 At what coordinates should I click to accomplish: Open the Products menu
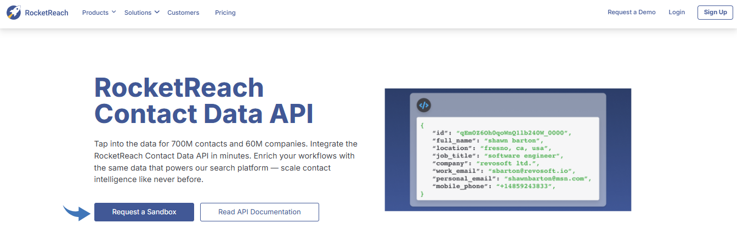click(95, 12)
